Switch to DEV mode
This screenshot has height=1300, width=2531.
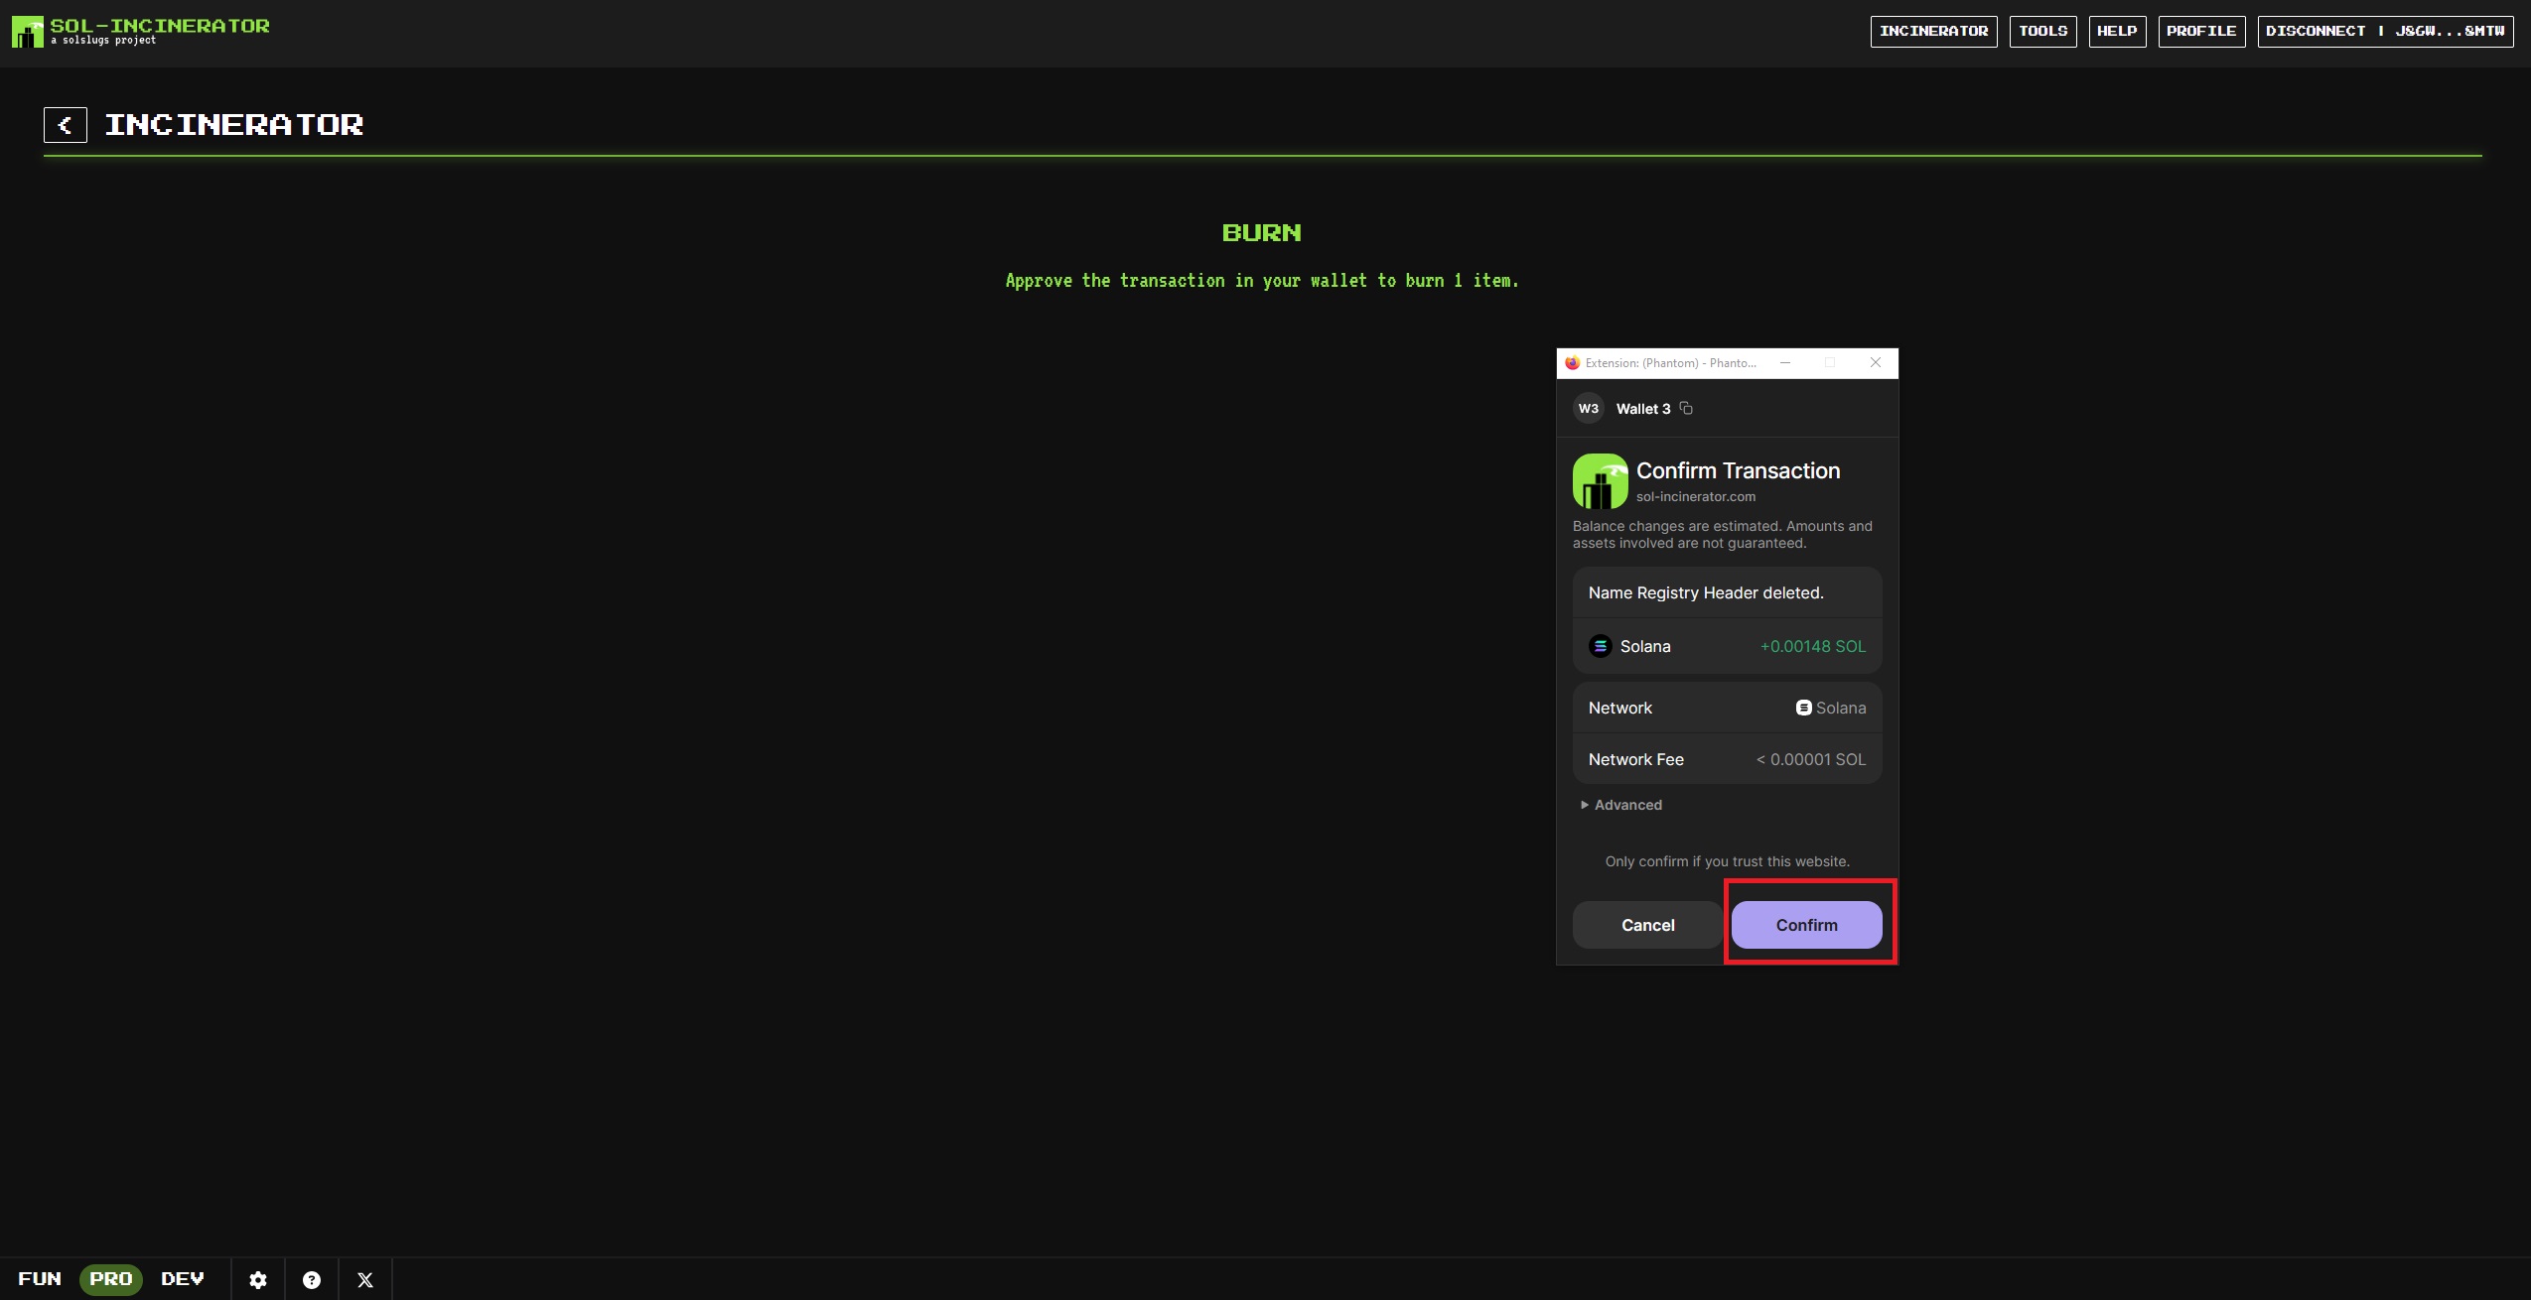tap(183, 1279)
